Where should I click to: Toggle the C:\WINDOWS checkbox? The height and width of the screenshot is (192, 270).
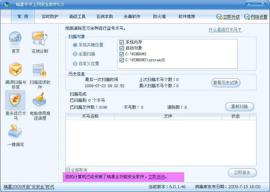[122, 54]
